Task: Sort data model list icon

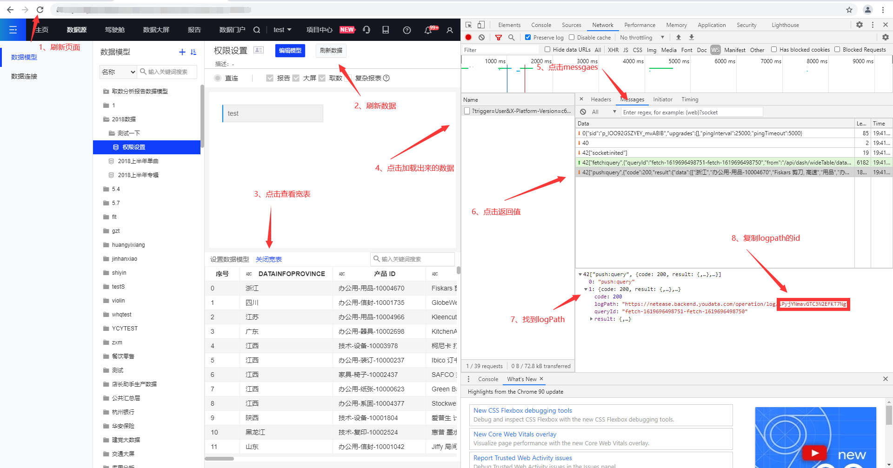Action: point(193,52)
